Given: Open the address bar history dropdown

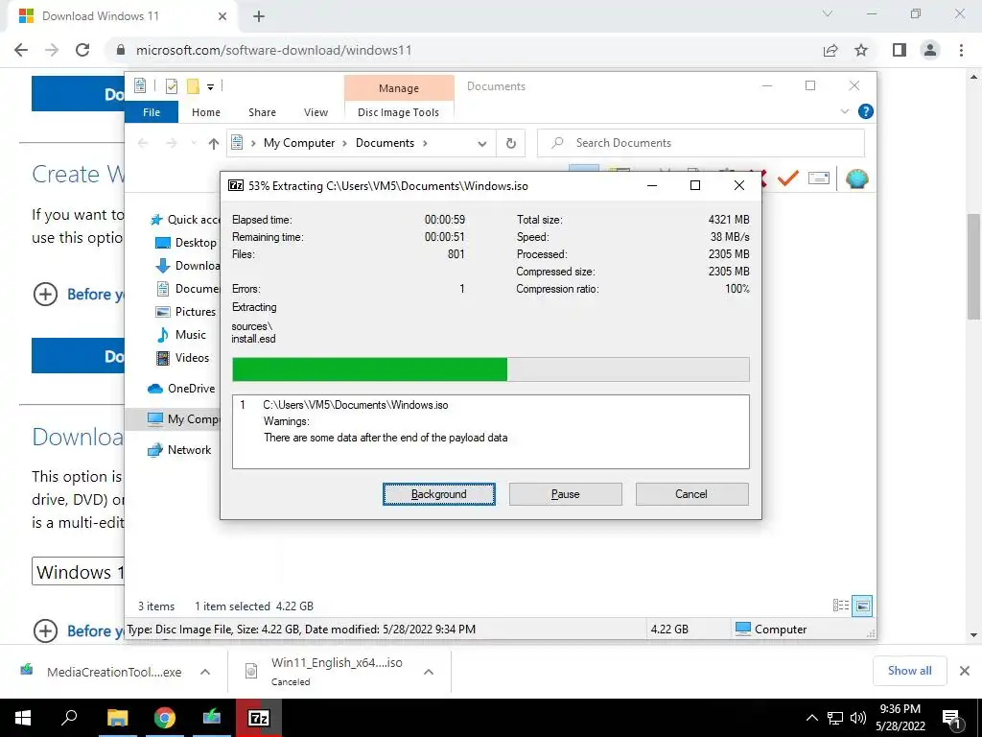Looking at the screenshot, I should 481,144.
